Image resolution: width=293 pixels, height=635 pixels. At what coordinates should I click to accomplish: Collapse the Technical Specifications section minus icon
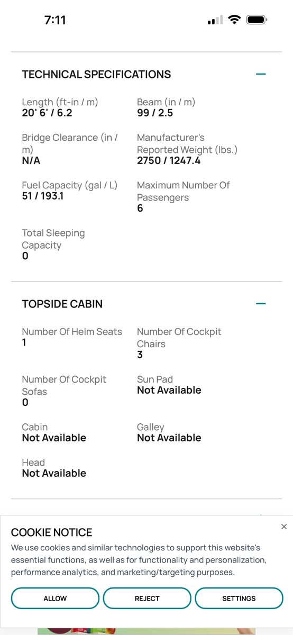click(260, 74)
